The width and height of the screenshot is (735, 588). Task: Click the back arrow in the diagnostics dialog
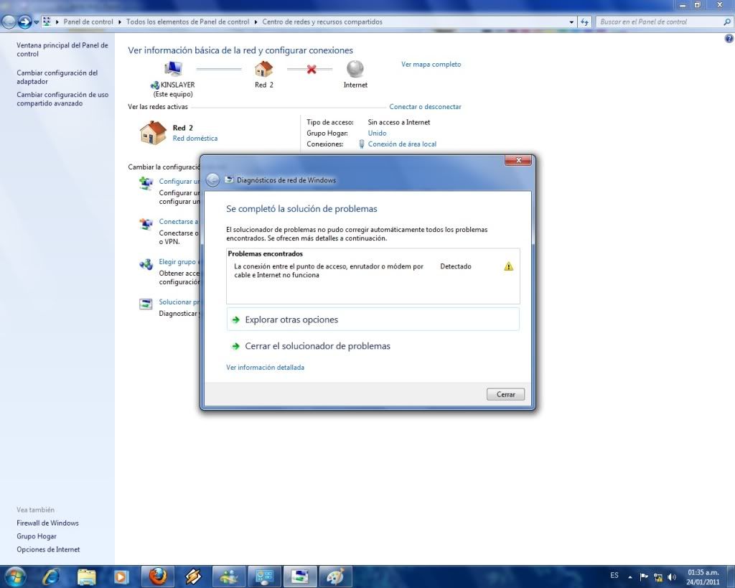click(212, 180)
